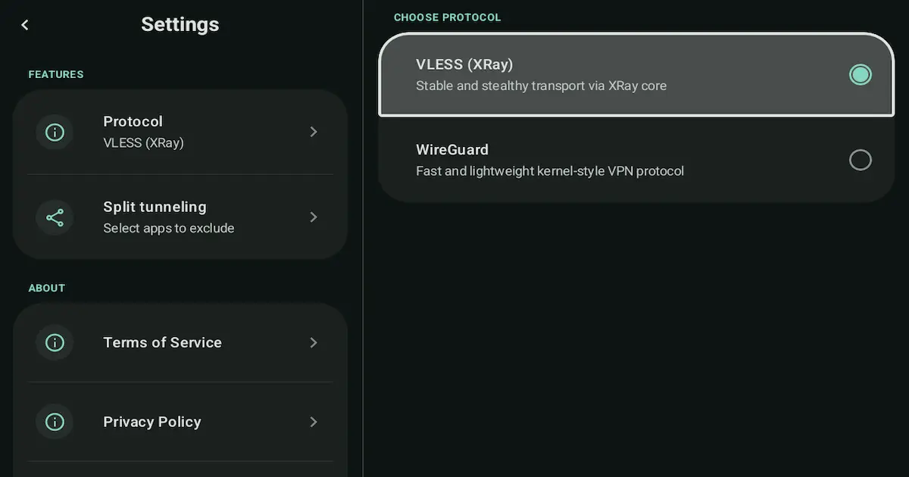
Task: Open Terms of Service
Action: 162,342
